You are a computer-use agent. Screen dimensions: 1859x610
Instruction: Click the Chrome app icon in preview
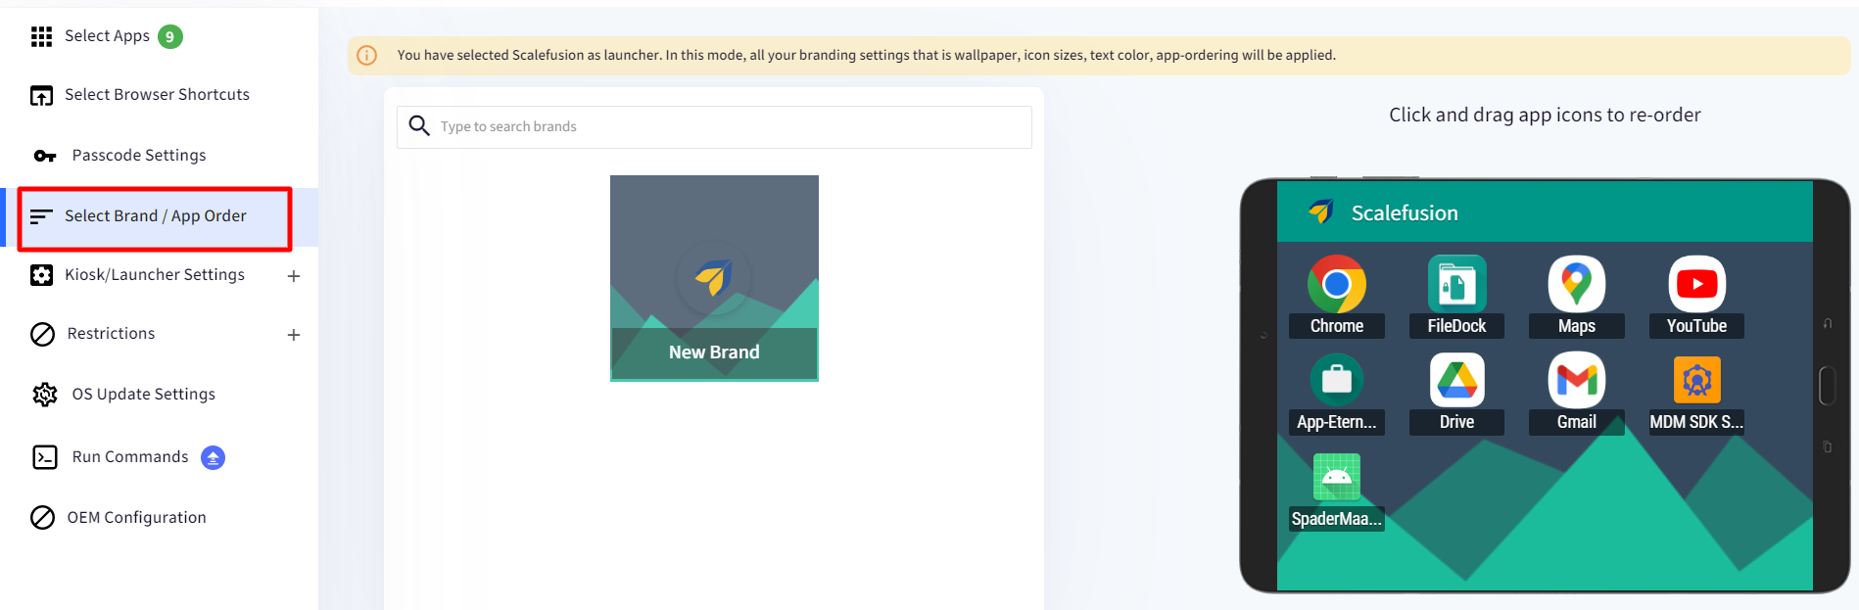pyautogui.click(x=1337, y=284)
